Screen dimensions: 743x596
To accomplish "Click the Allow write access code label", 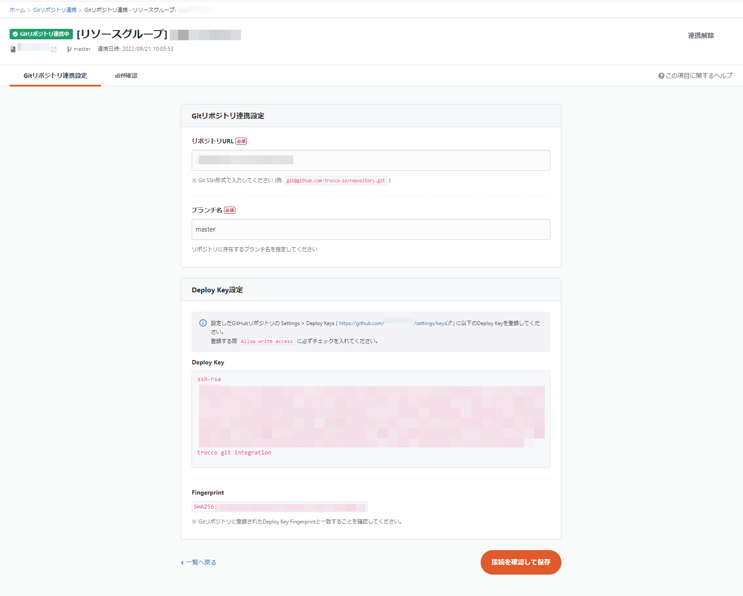I will 267,341.
